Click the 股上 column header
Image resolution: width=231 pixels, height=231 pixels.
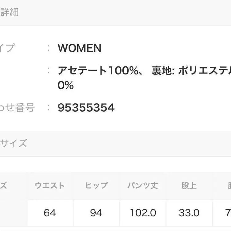click(189, 185)
